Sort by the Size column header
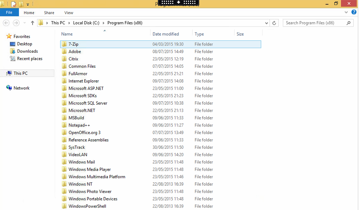 [240, 34]
